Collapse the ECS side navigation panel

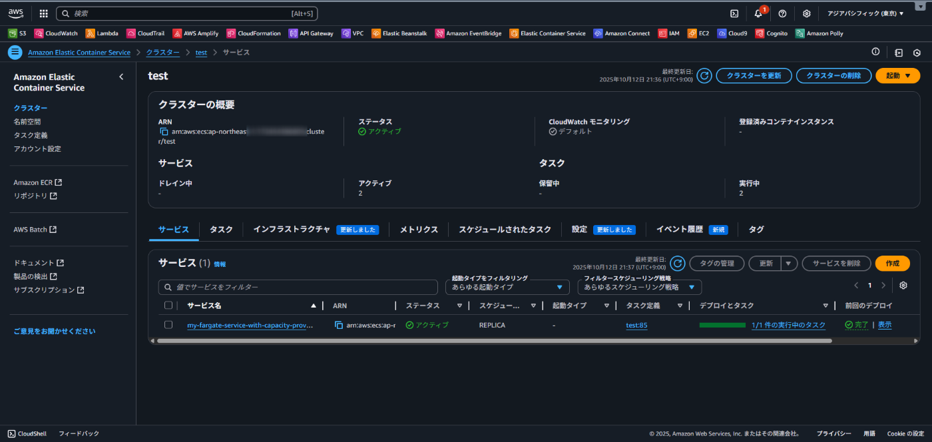(121, 77)
